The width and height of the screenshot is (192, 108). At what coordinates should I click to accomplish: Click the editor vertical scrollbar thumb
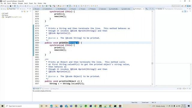(x=152, y=63)
